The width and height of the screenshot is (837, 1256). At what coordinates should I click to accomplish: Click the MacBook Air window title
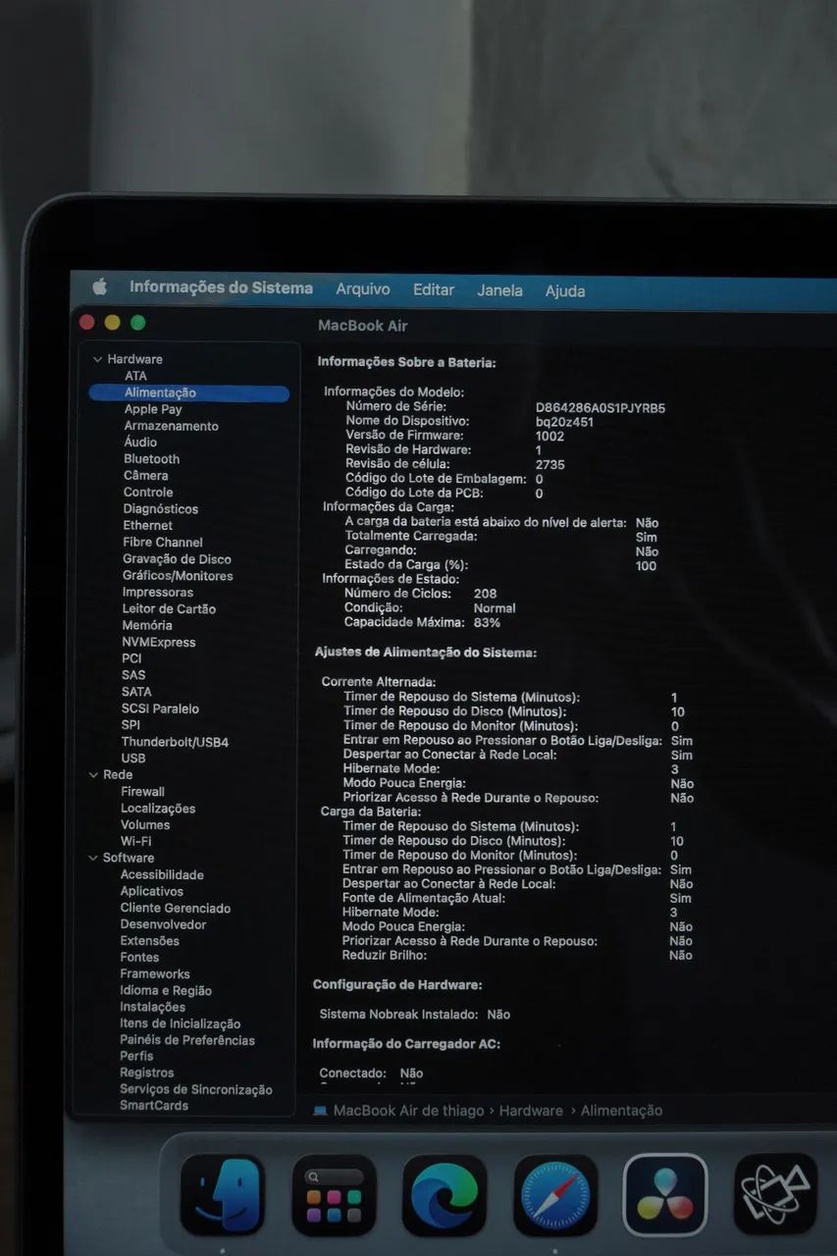[x=362, y=325]
